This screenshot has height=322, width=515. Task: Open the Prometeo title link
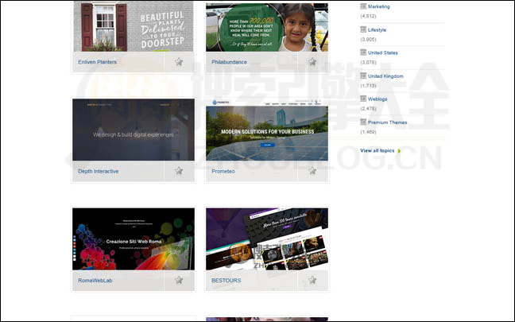[223, 171]
